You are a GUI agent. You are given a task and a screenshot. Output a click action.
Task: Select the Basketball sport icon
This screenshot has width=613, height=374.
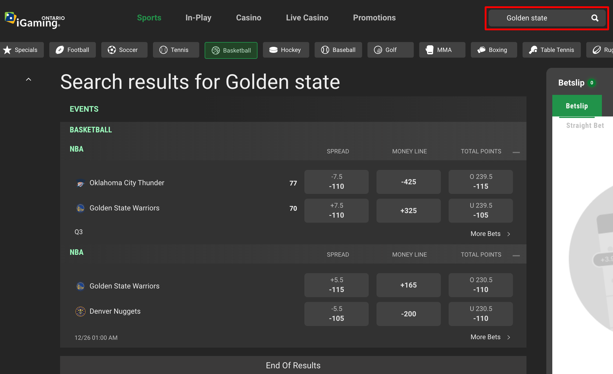[x=215, y=50]
